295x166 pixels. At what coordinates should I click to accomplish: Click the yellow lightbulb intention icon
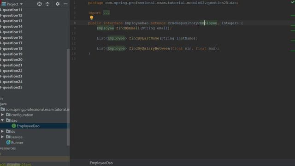coord(91,18)
